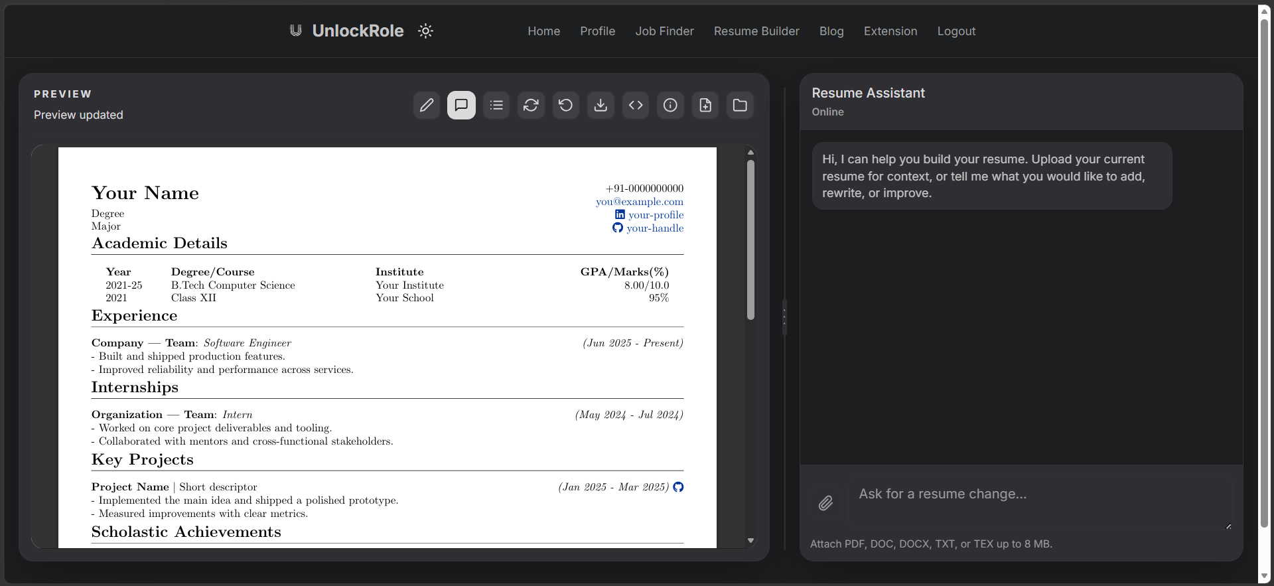Toggle light theme with sun icon
Viewport: 1274px width, 586px height.
426,31
